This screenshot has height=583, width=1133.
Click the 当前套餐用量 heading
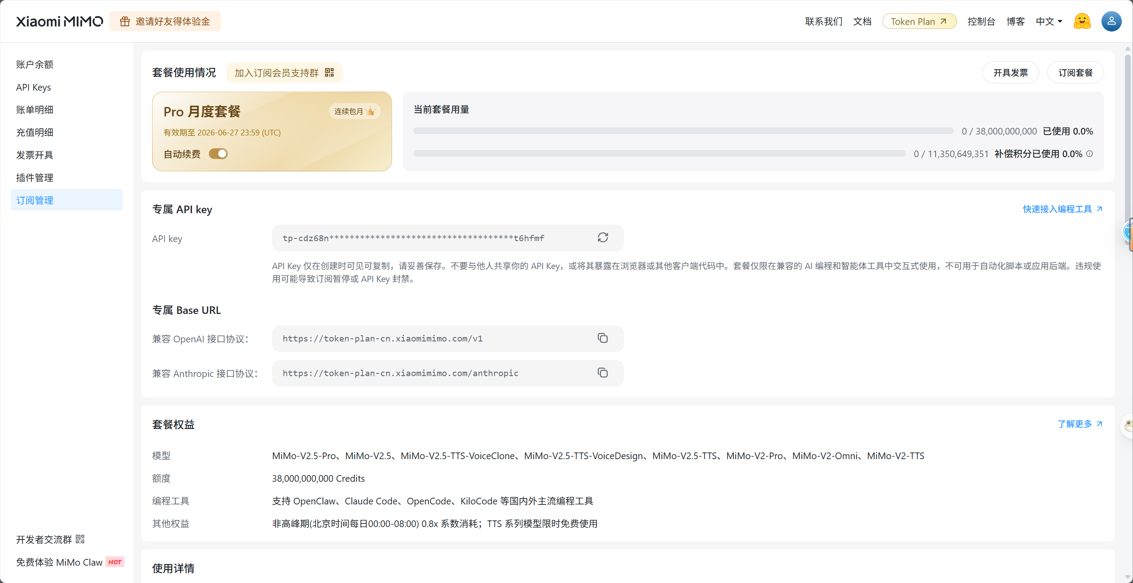pyautogui.click(x=441, y=109)
